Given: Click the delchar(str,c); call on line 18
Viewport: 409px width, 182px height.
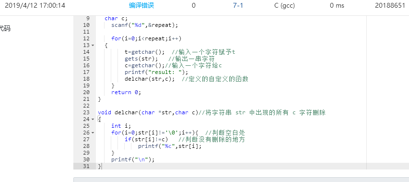Looking at the screenshot, I should (150, 79).
